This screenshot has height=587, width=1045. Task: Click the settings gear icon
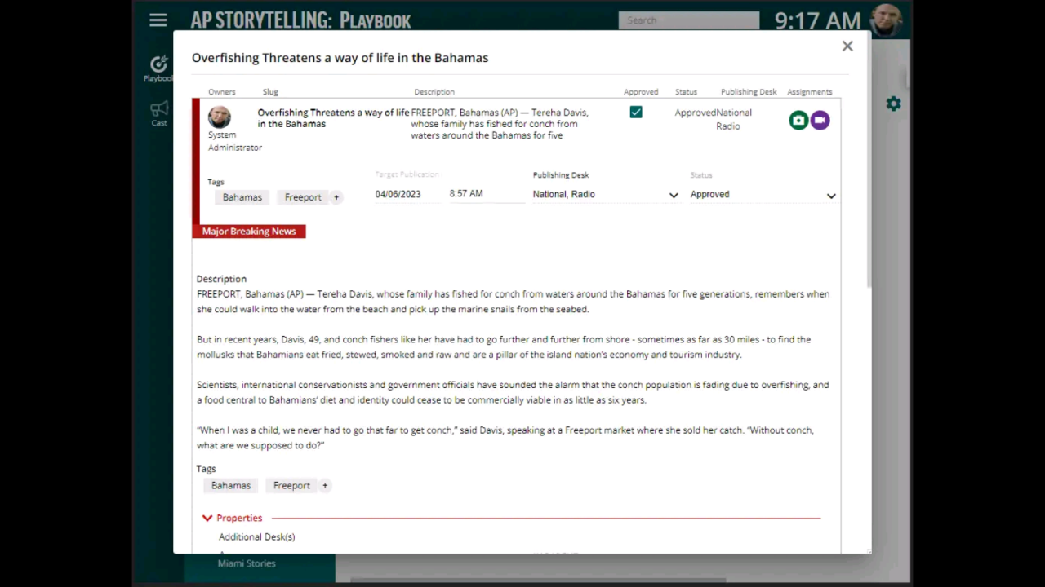[894, 104]
